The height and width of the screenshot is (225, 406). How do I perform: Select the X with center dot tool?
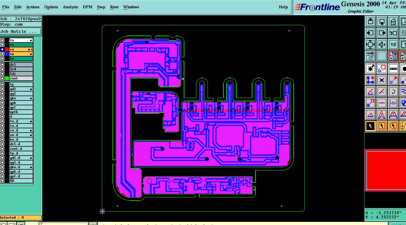pyautogui.click(x=382, y=80)
